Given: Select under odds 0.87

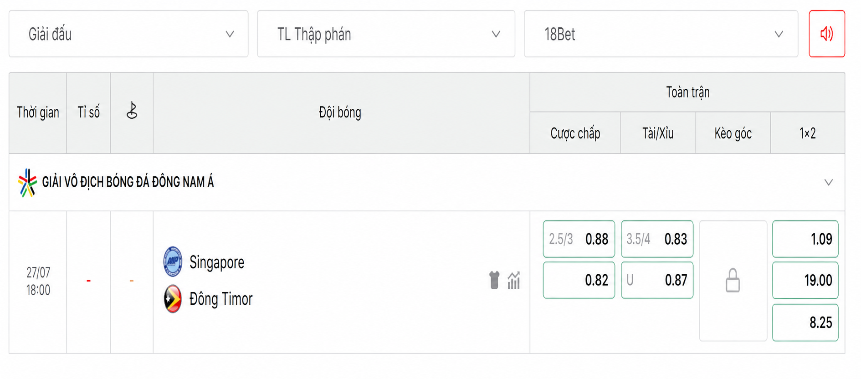Looking at the screenshot, I should (657, 280).
